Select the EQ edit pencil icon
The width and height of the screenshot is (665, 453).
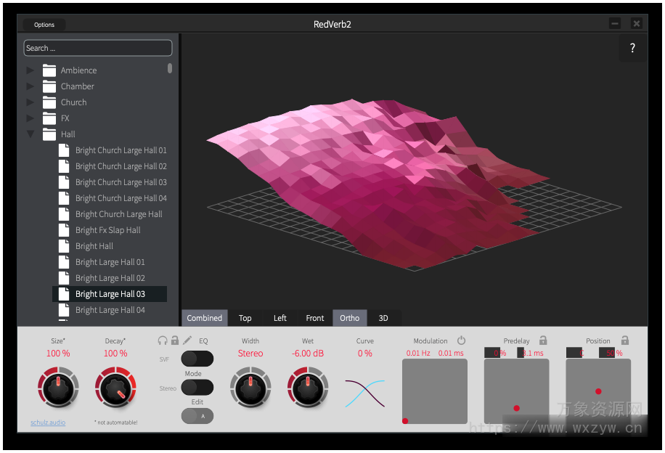(x=187, y=340)
